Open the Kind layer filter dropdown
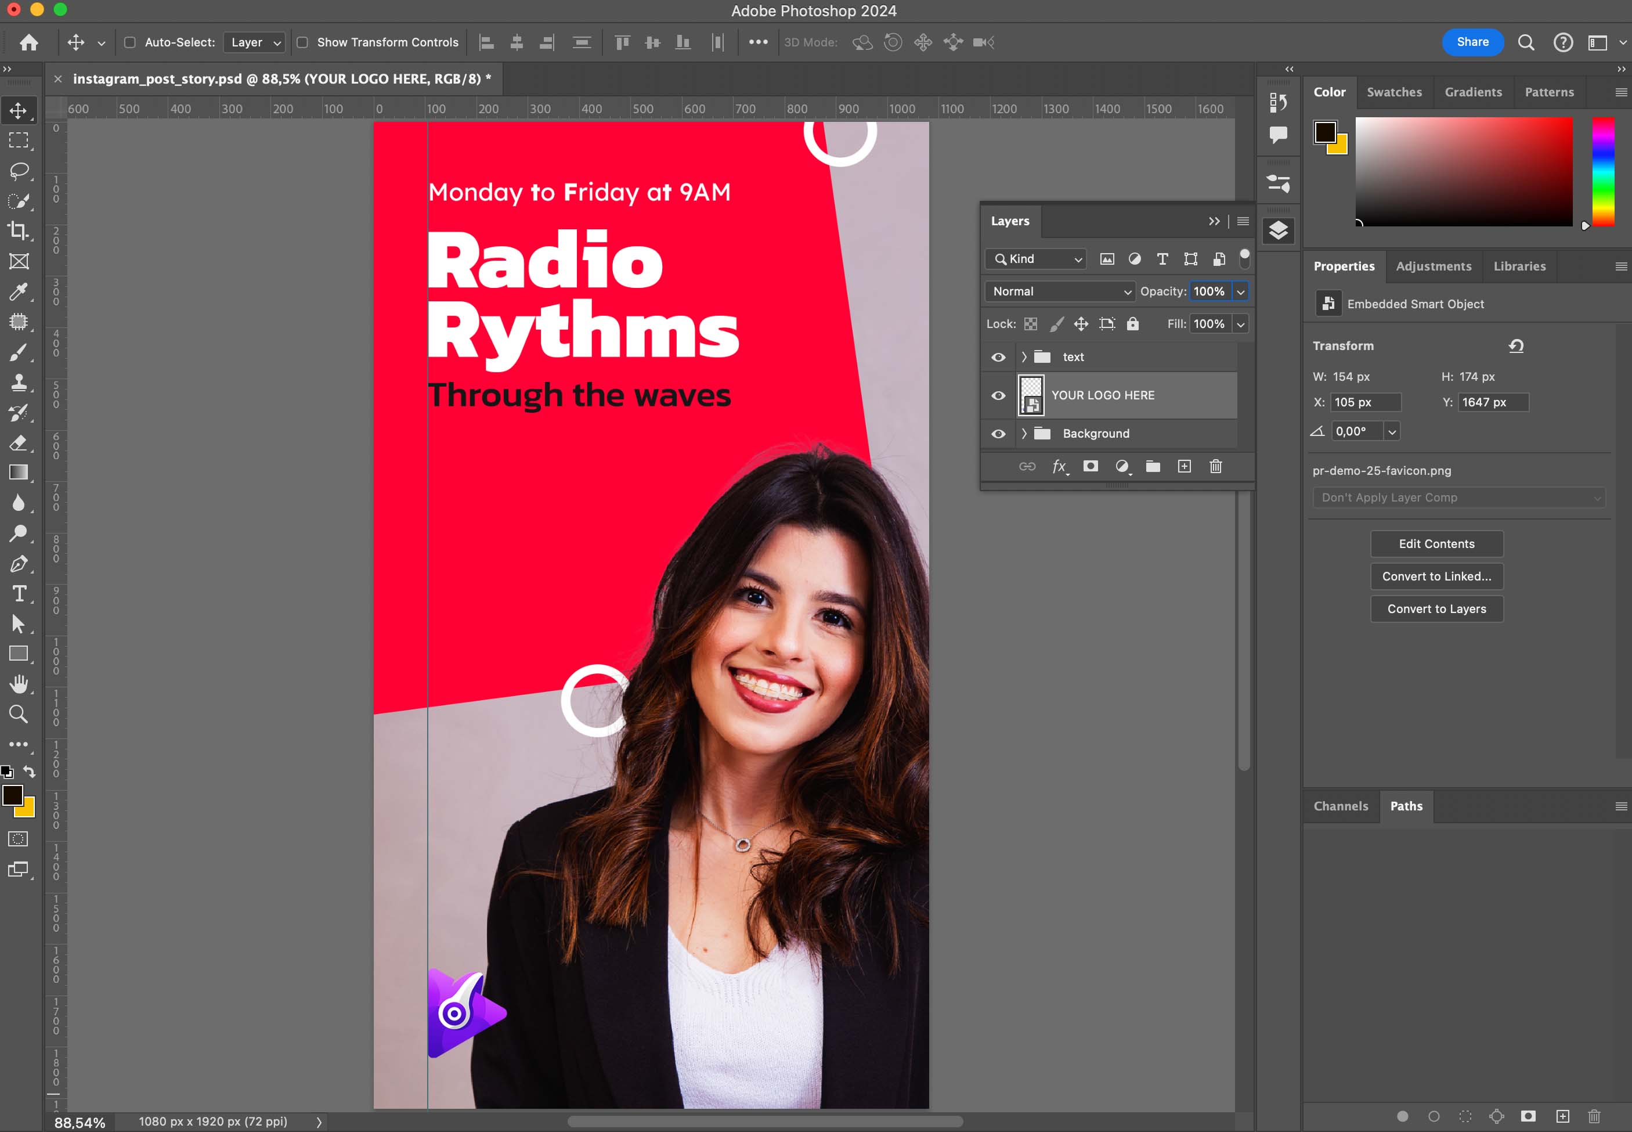The image size is (1632, 1132). (1037, 259)
